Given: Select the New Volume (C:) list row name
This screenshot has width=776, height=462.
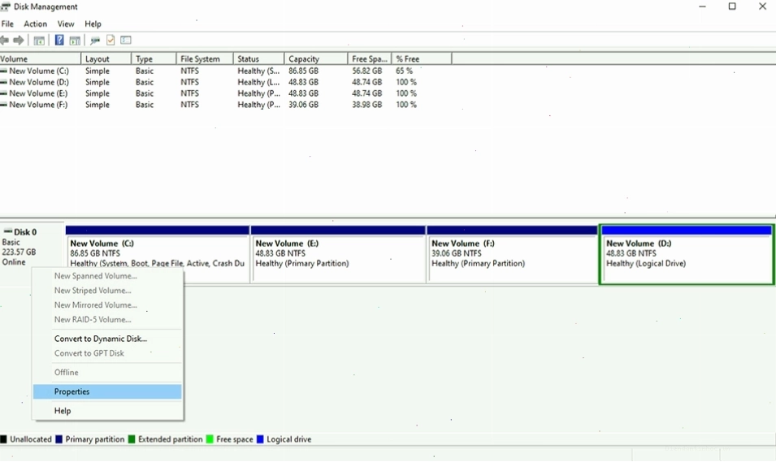Looking at the screenshot, I should tap(39, 71).
